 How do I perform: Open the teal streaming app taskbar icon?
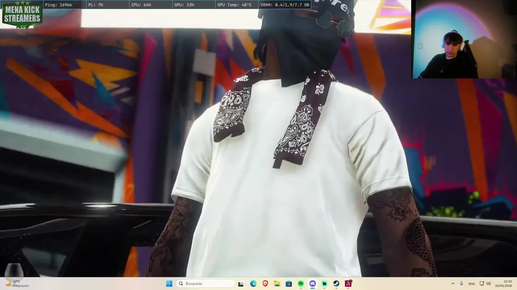tap(324, 284)
